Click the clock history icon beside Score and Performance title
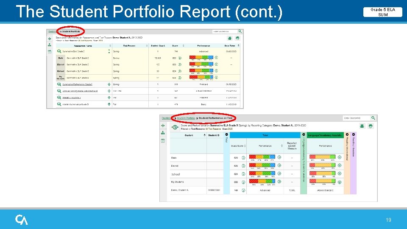This screenshot has height=229, width=407. (x=175, y=127)
